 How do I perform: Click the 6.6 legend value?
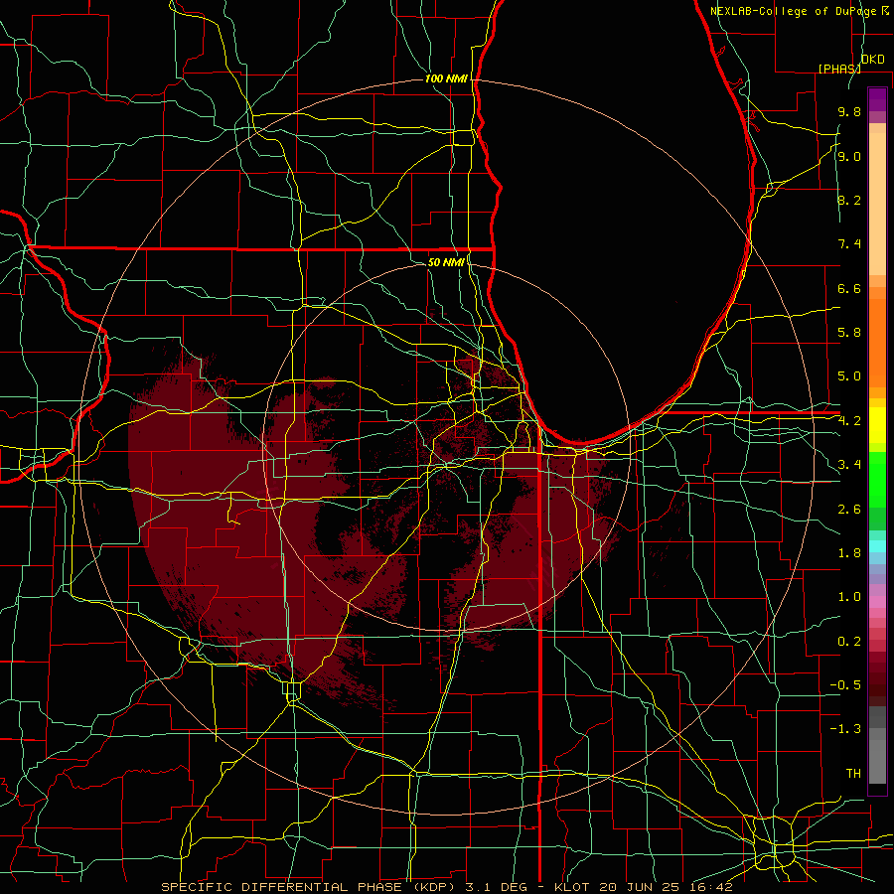coord(849,288)
